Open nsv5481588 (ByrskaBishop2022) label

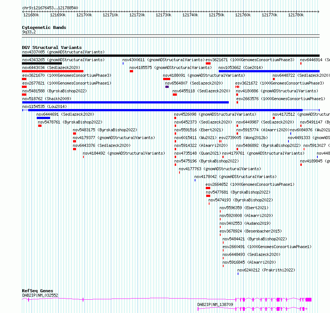tap(55, 91)
